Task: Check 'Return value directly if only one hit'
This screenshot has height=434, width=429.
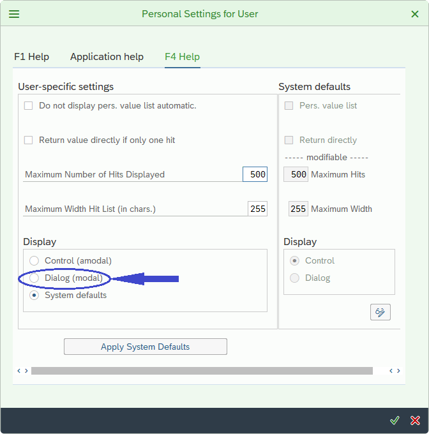Action: tap(28, 140)
